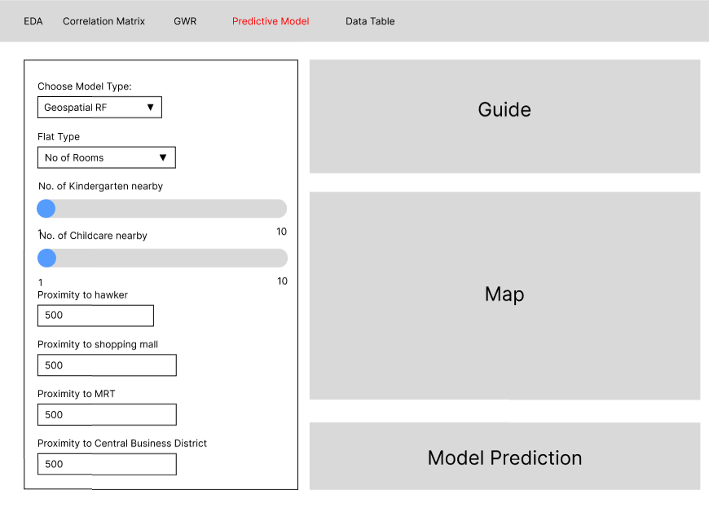Click the Proximity to shopping mall field
This screenshot has width=709, height=508.
[x=107, y=365]
